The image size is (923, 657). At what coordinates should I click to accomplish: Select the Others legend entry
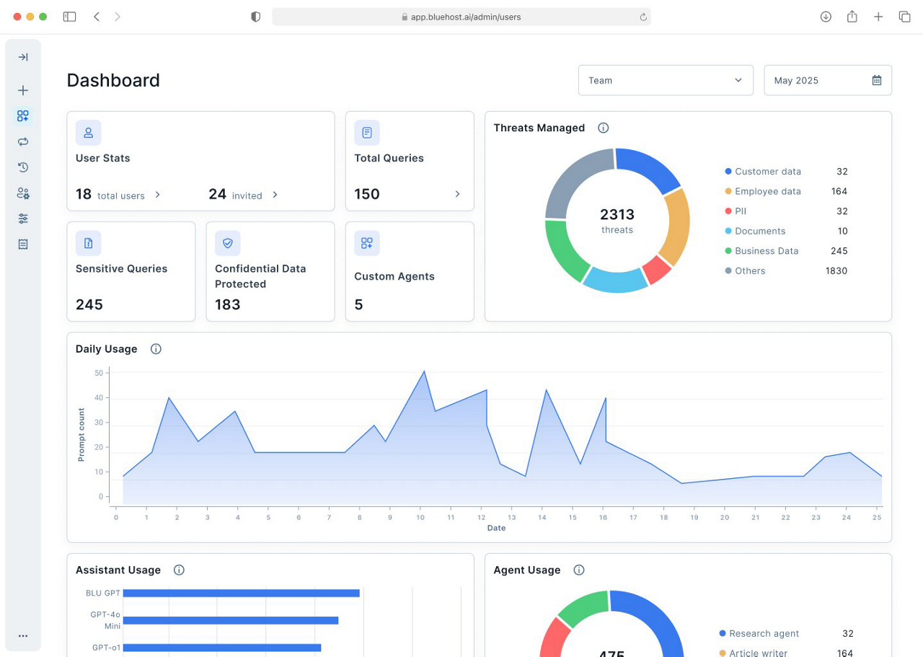click(x=786, y=271)
